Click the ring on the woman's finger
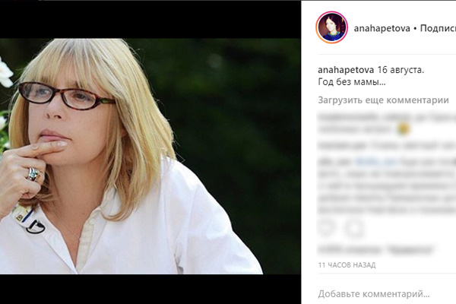 (x=33, y=174)
